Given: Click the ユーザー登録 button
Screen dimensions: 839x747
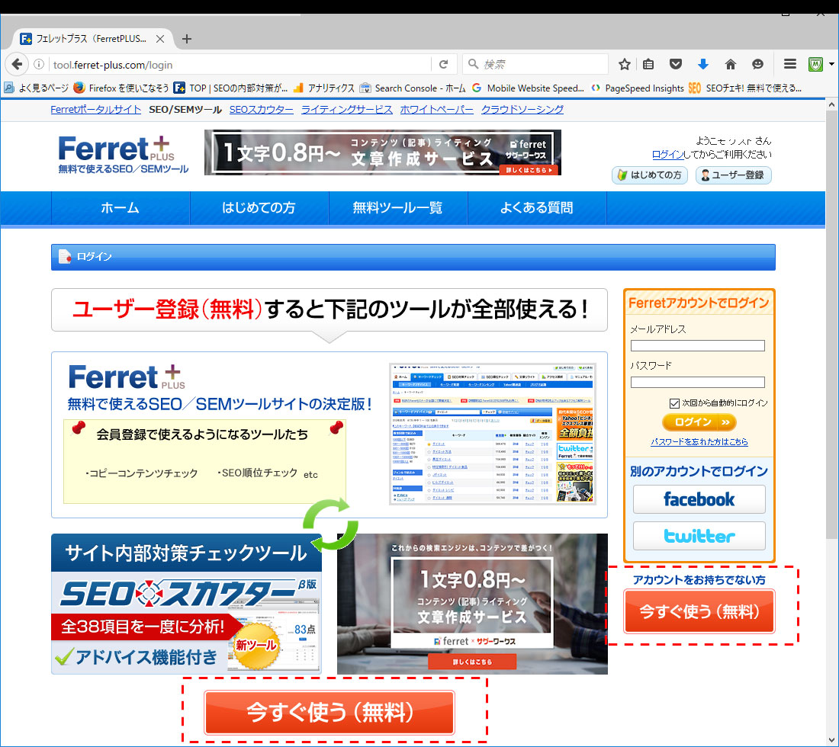Looking at the screenshot, I should pyautogui.click(x=734, y=175).
